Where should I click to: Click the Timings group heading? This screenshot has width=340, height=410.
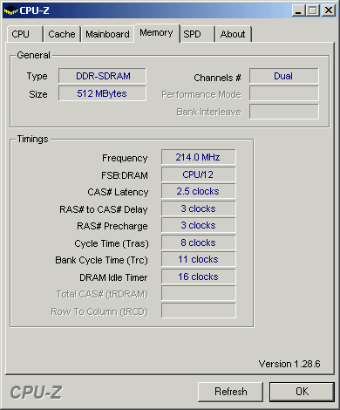point(32,140)
